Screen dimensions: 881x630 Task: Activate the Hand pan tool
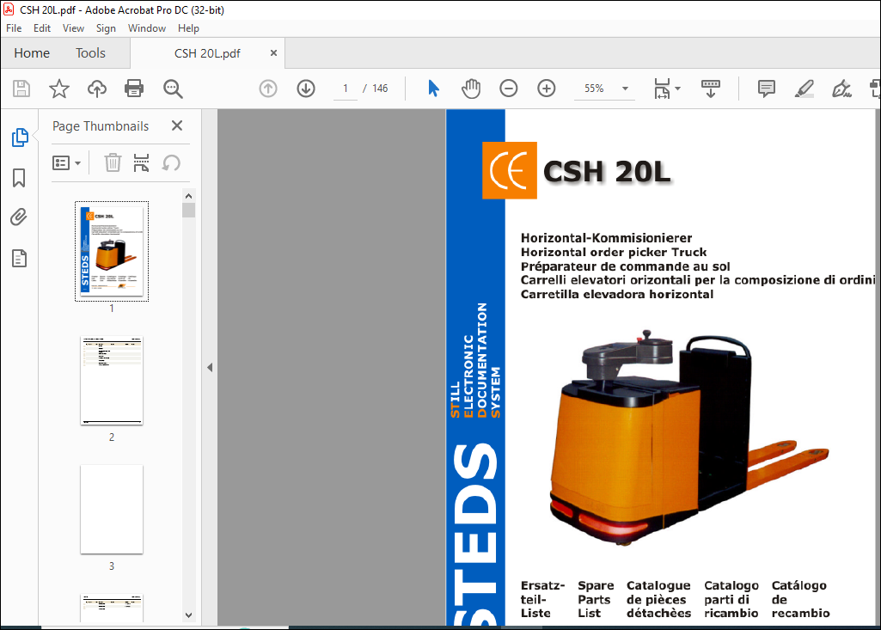(471, 89)
